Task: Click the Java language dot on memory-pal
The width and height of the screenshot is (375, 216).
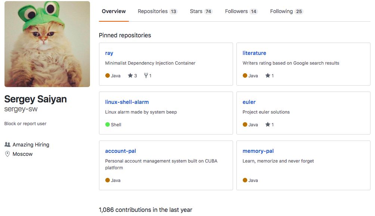Action: pyautogui.click(x=245, y=180)
